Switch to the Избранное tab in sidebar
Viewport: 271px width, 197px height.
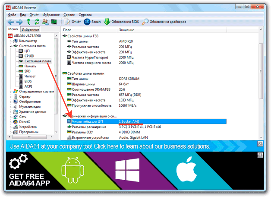click(x=30, y=29)
